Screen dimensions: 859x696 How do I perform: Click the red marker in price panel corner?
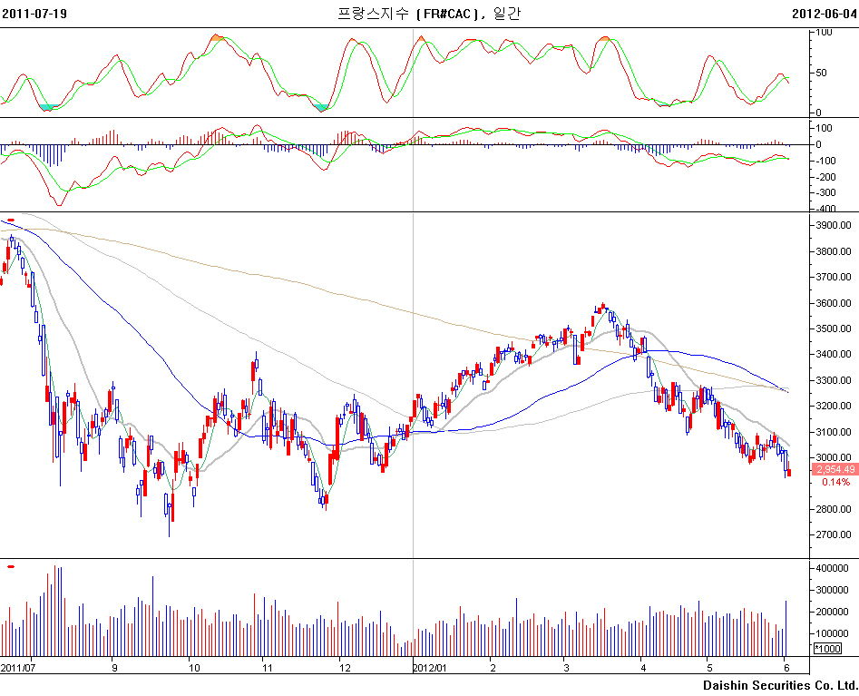(10, 221)
